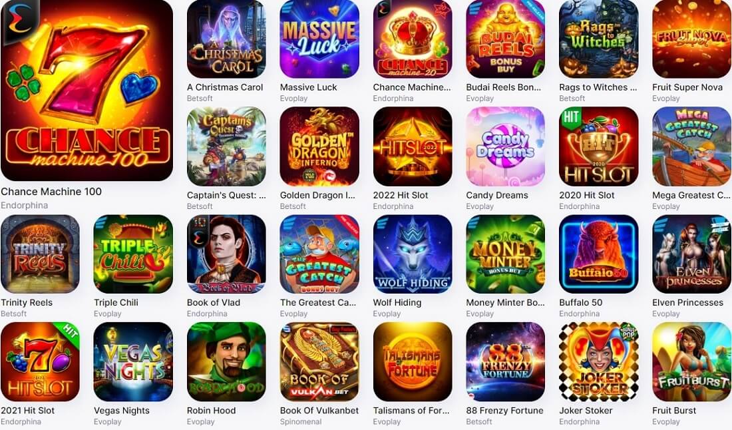Click the Spinomenal provider label
The image size is (732, 430).
click(301, 421)
